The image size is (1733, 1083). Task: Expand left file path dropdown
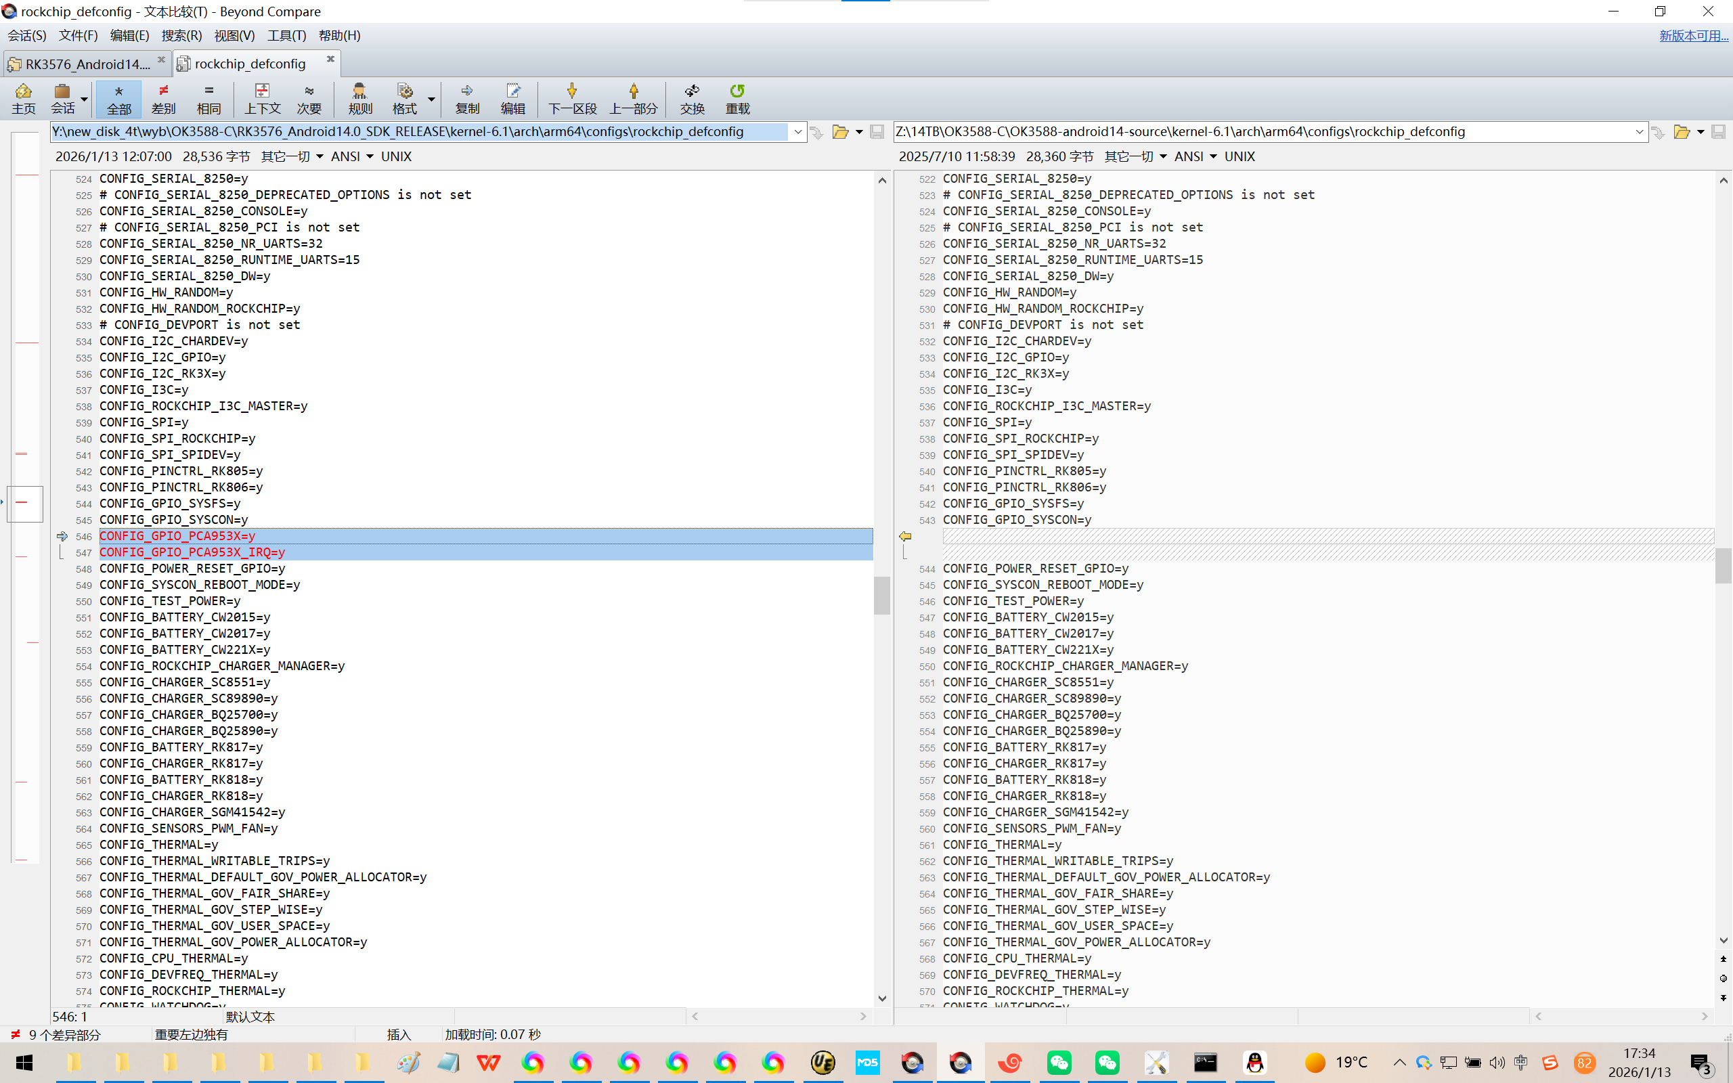[x=797, y=132]
